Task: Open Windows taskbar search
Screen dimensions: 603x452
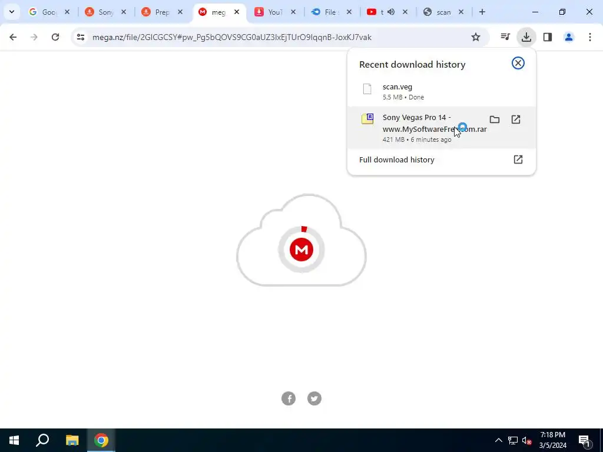Action: pos(42,440)
